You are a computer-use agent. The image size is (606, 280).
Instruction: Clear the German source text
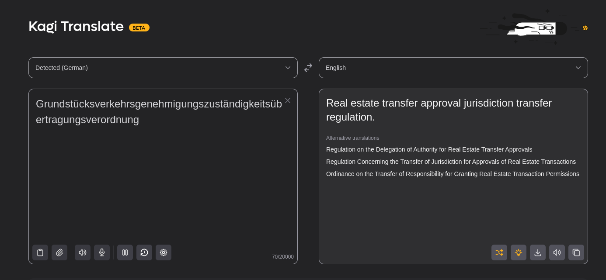288,100
